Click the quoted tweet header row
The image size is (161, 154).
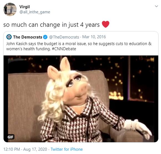tap(56, 37)
